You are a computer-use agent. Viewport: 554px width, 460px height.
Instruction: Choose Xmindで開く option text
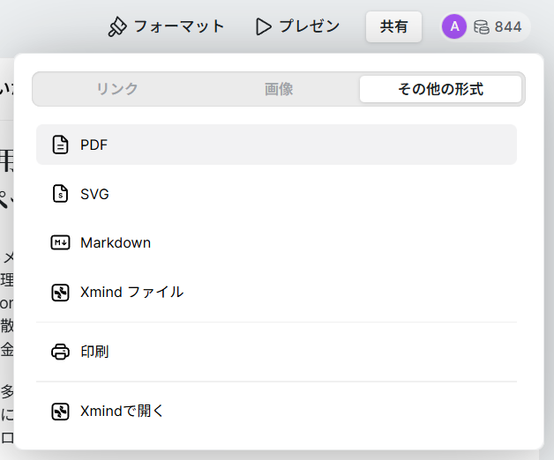(123, 411)
